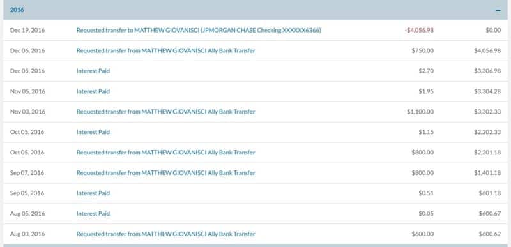Open the Aug 05, 2016 Interest Paid link
The width and height of the screenshot is (511, 247).
coord(93,213)
